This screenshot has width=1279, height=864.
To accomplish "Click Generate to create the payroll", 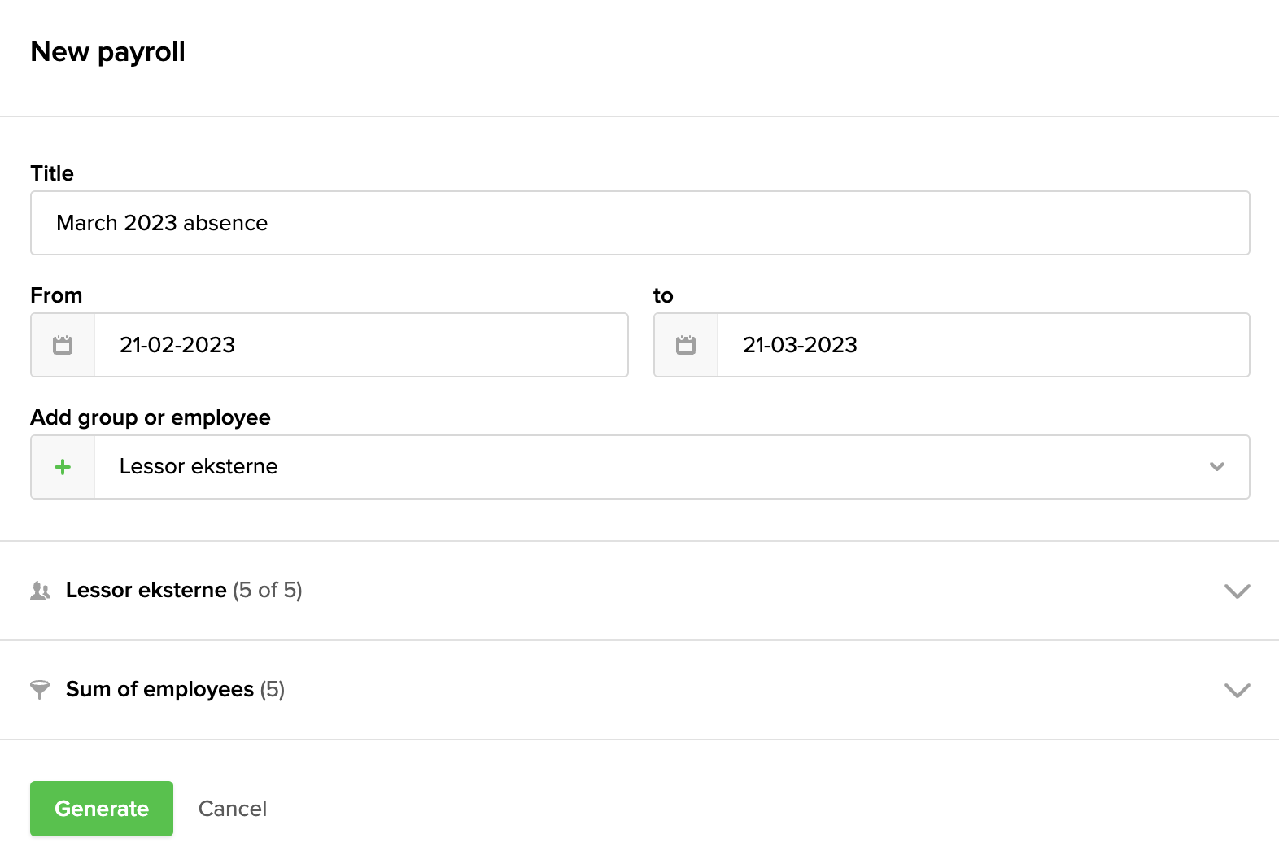I will click(101, 808).
